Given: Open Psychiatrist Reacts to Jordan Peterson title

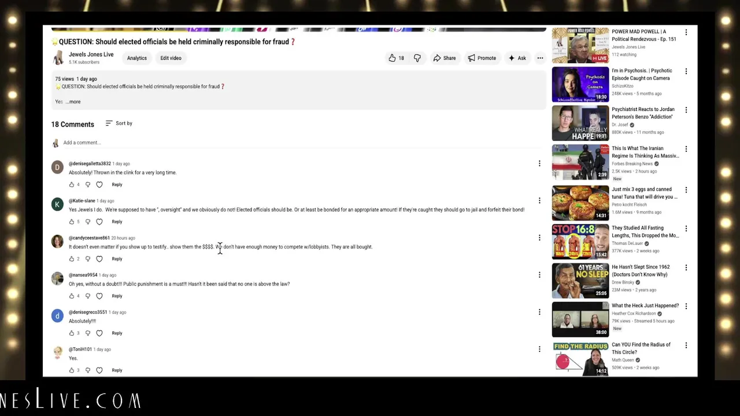Looking at the screenshot, I should [x=643, y=113].
